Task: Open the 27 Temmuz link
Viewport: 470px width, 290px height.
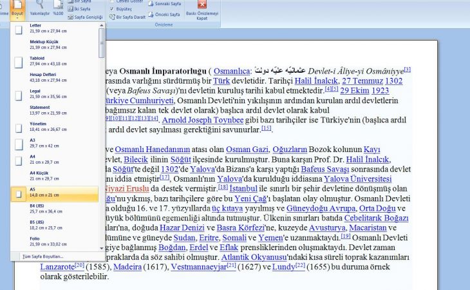Action: pyautogui.click(x=362, y=81)
